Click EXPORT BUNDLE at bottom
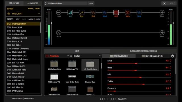 point(29,99)
